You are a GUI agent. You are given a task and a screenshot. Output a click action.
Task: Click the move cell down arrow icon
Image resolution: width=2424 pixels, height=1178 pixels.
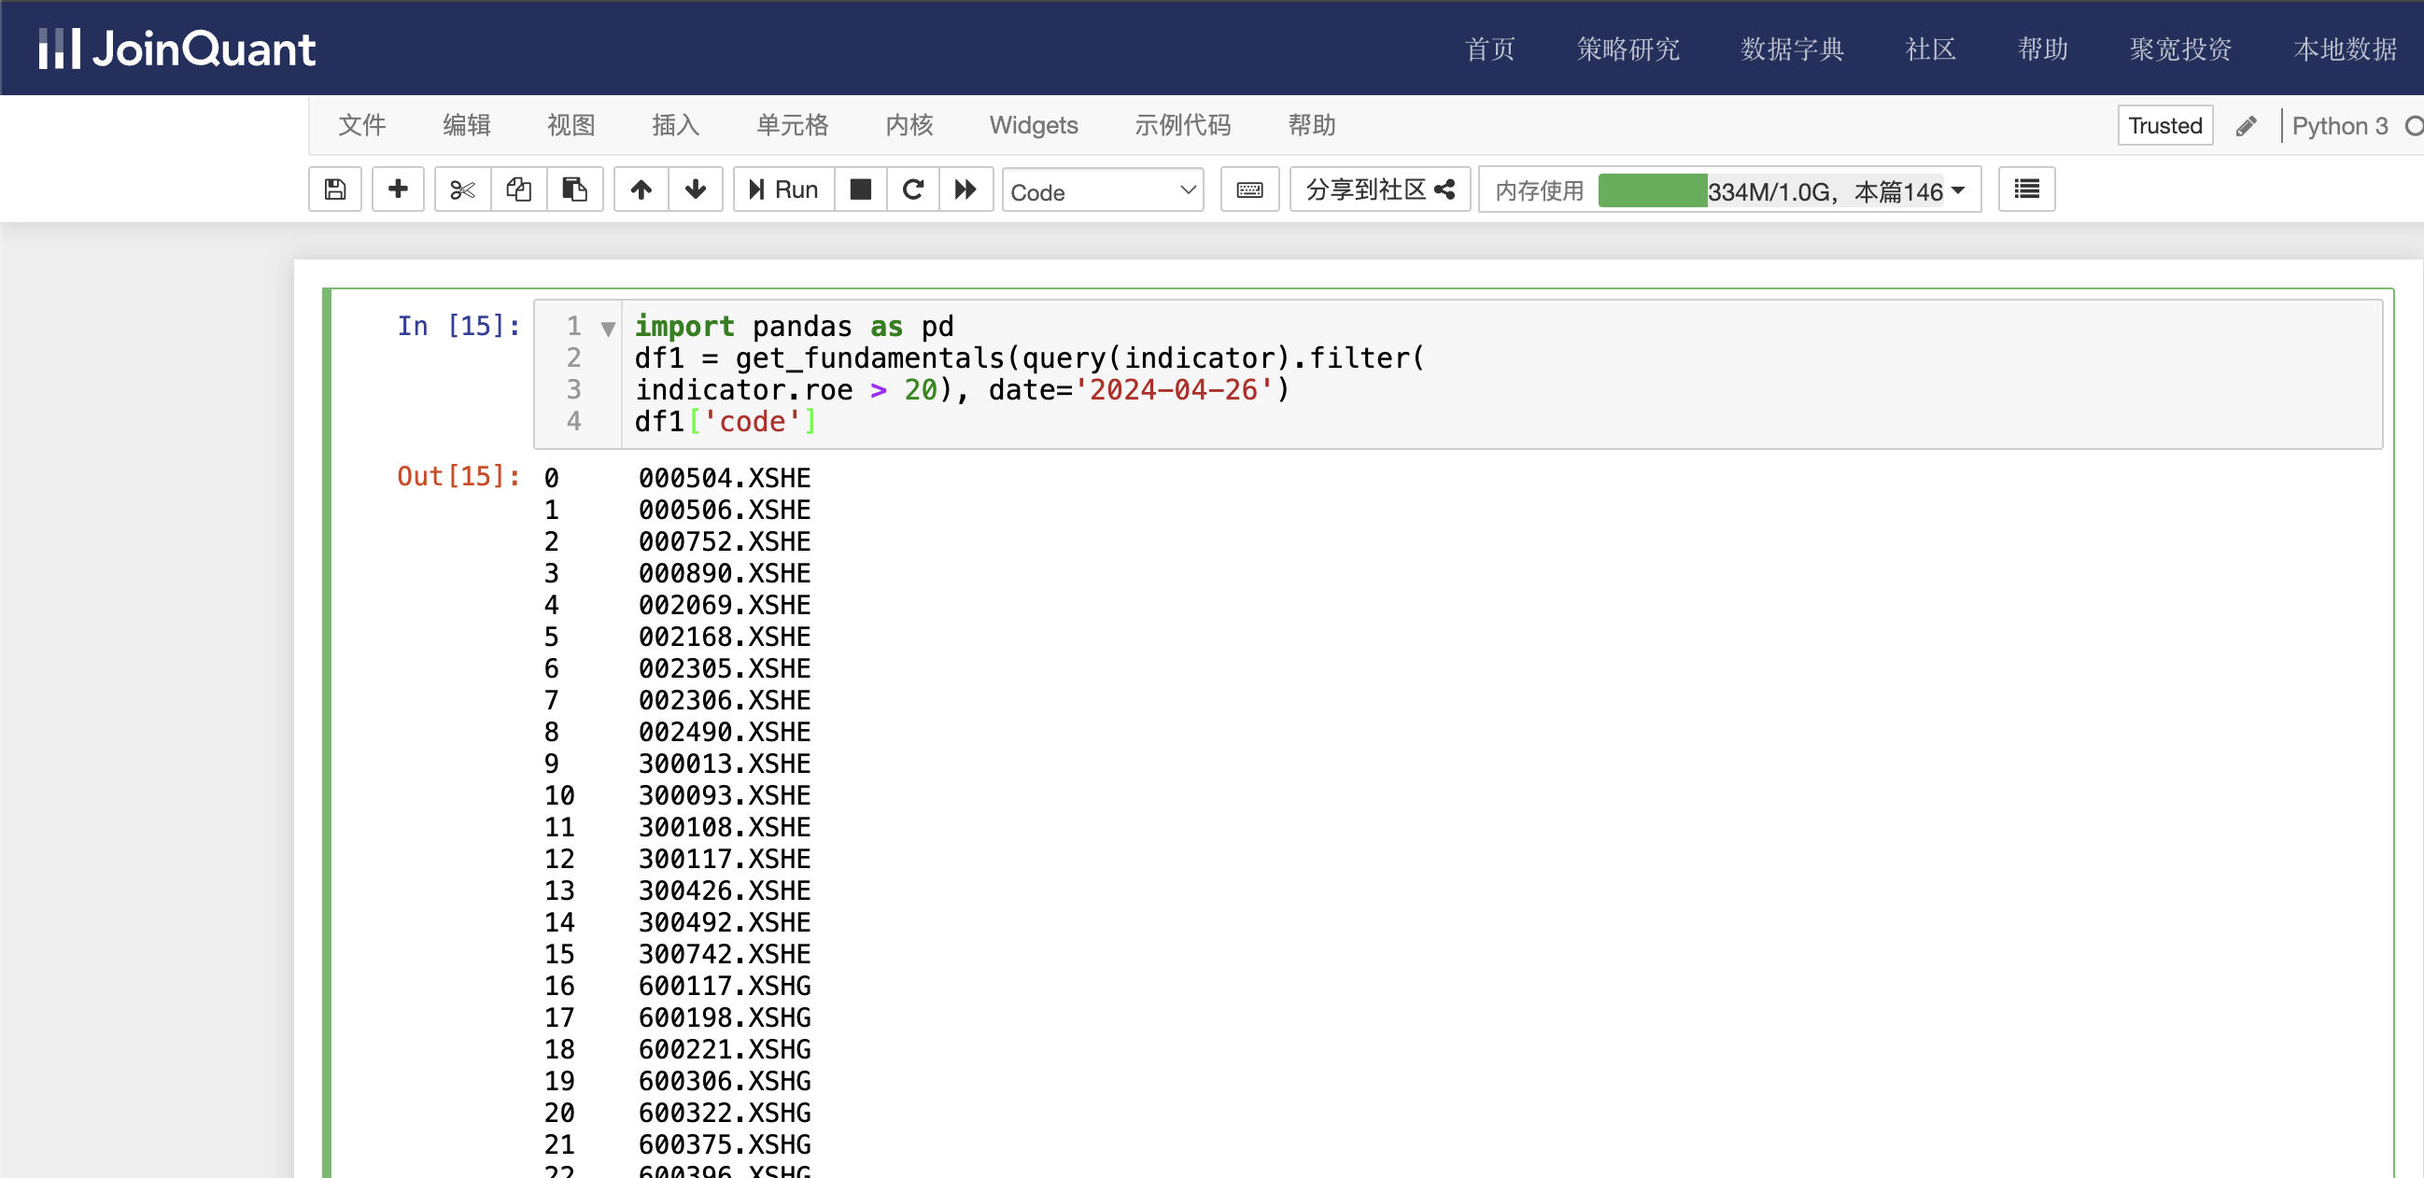(x=694, y=190)
